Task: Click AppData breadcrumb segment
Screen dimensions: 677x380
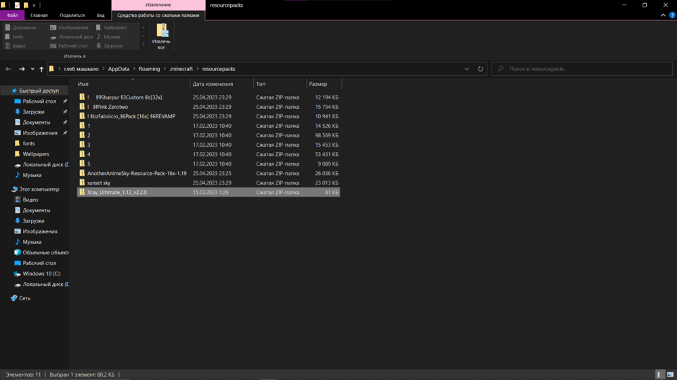Action: coord(118,69)
